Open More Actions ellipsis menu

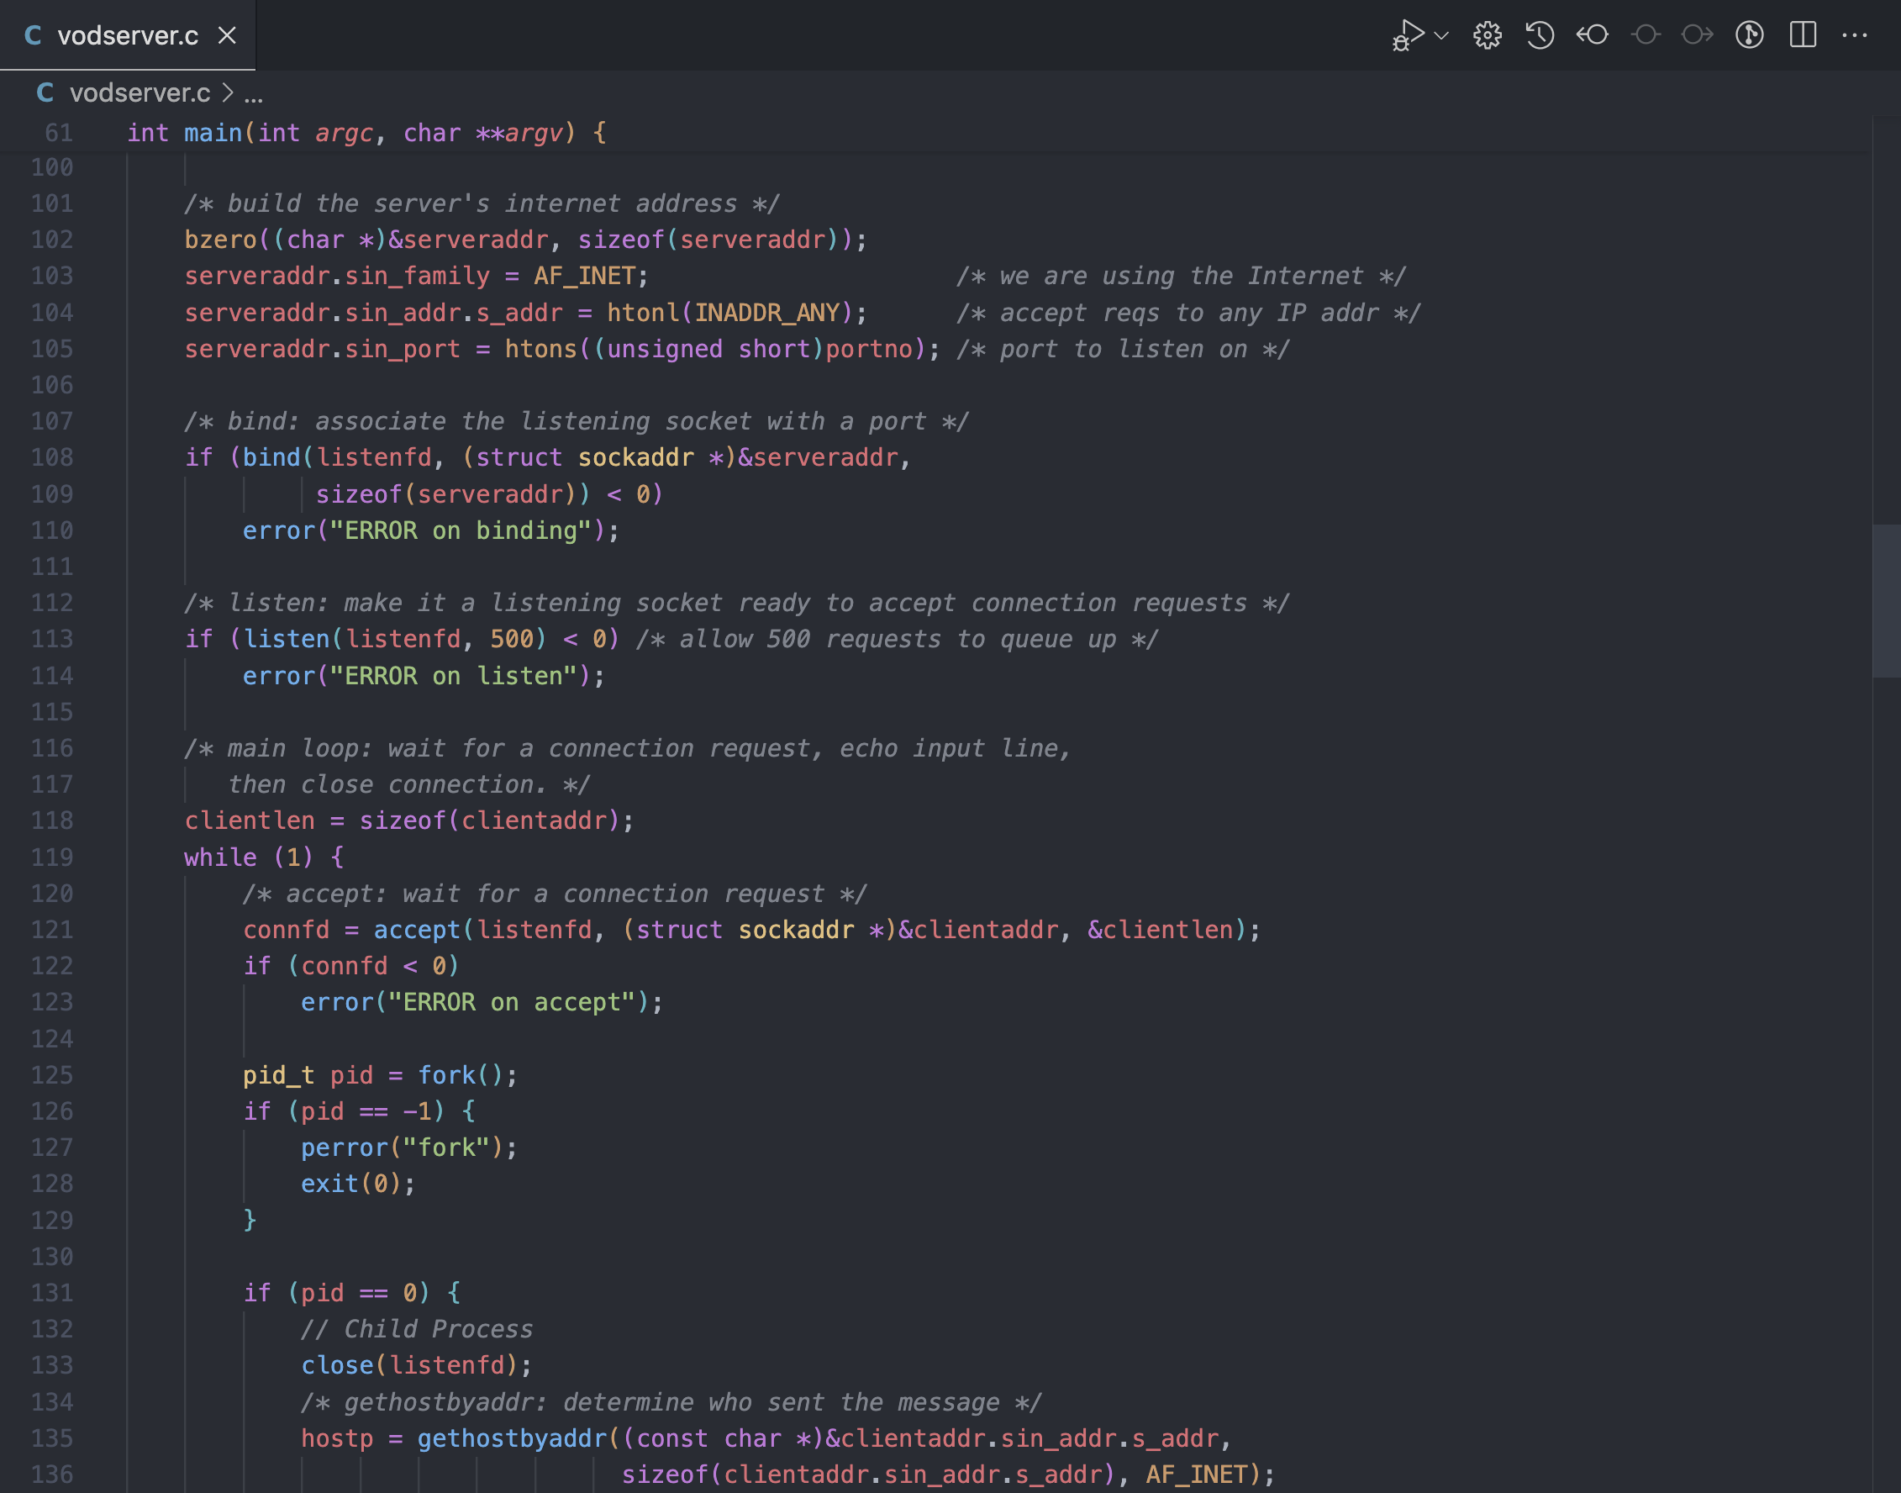click(x=1854, y=36)
